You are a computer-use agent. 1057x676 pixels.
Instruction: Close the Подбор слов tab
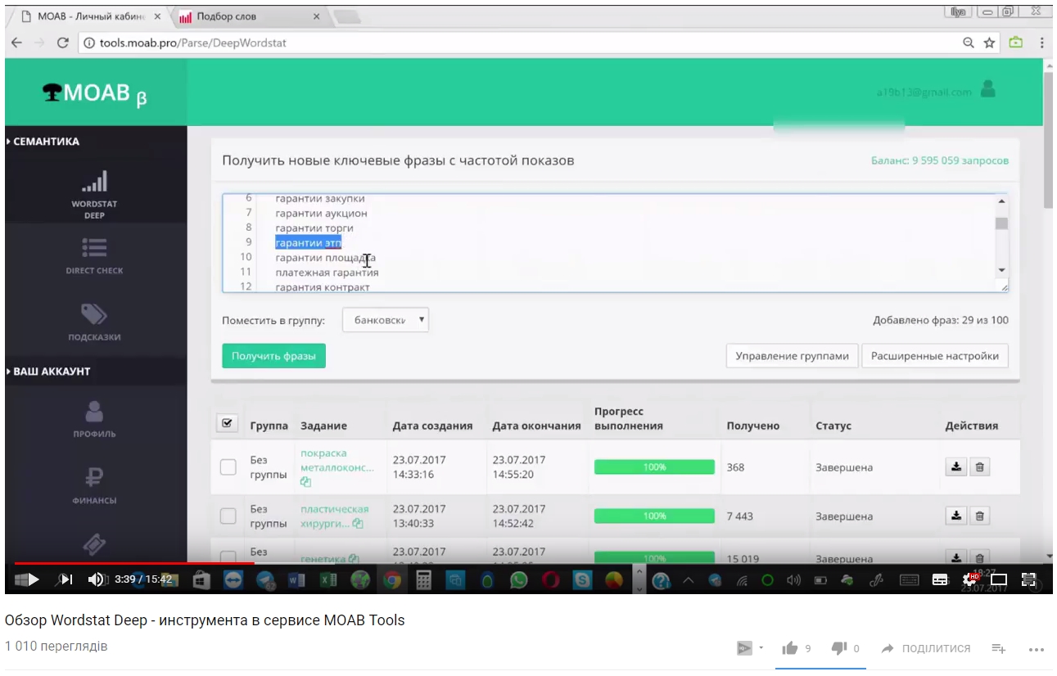(317, 16)
